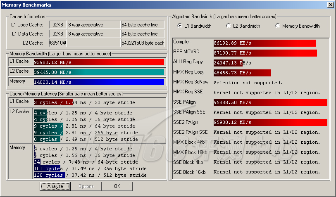Click the Memory latency 120 cycles row
This screenshot has height=197, width=336.
(90, 175)
